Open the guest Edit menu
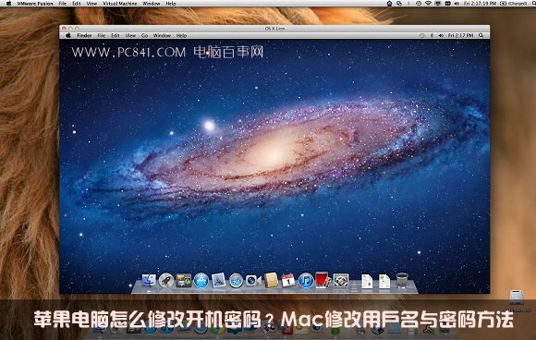 [x=116, y=35]
